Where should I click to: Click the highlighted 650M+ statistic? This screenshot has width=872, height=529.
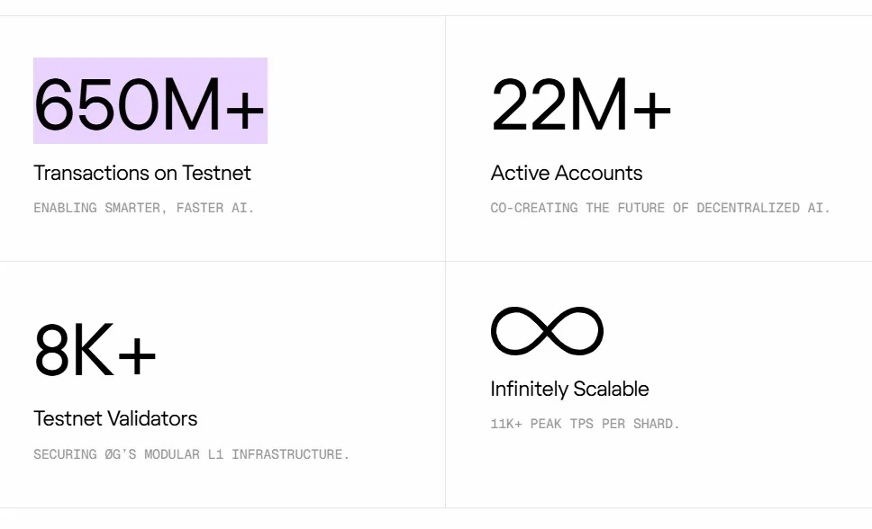point(150,103)
